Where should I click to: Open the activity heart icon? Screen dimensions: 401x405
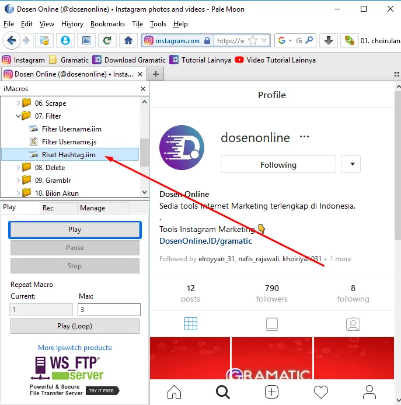(x=320, y=391)
